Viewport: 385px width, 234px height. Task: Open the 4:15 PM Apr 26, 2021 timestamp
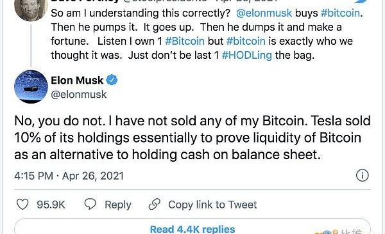click(x=69, y=176)
